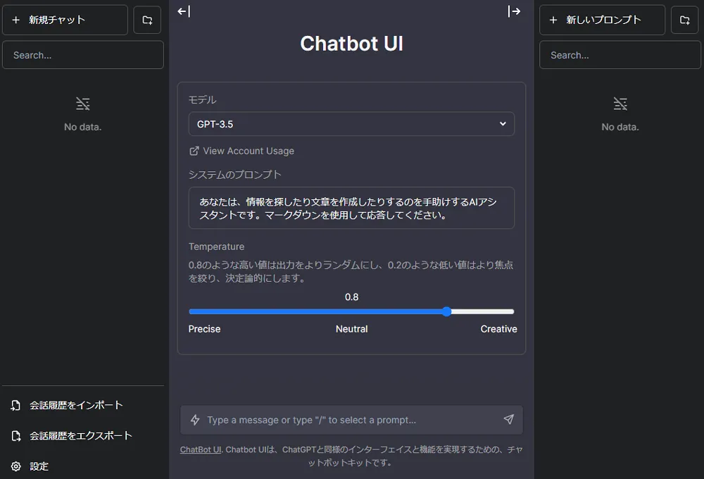Click the import file icon

(15, 405)
